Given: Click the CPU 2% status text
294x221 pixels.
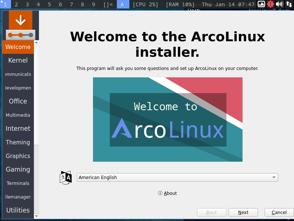Looking at the screenshot, I should [x=146, y=4].
